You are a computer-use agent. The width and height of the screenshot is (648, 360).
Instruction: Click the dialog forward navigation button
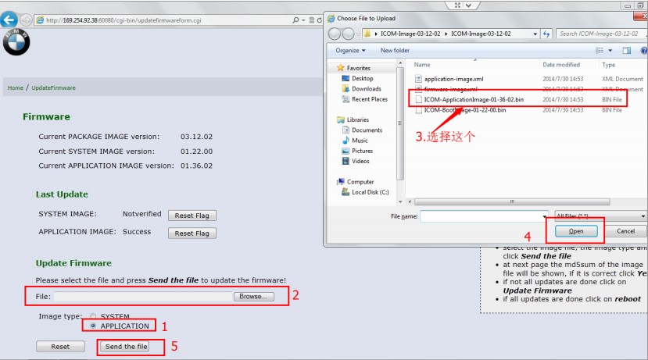(x=349, y=34)
